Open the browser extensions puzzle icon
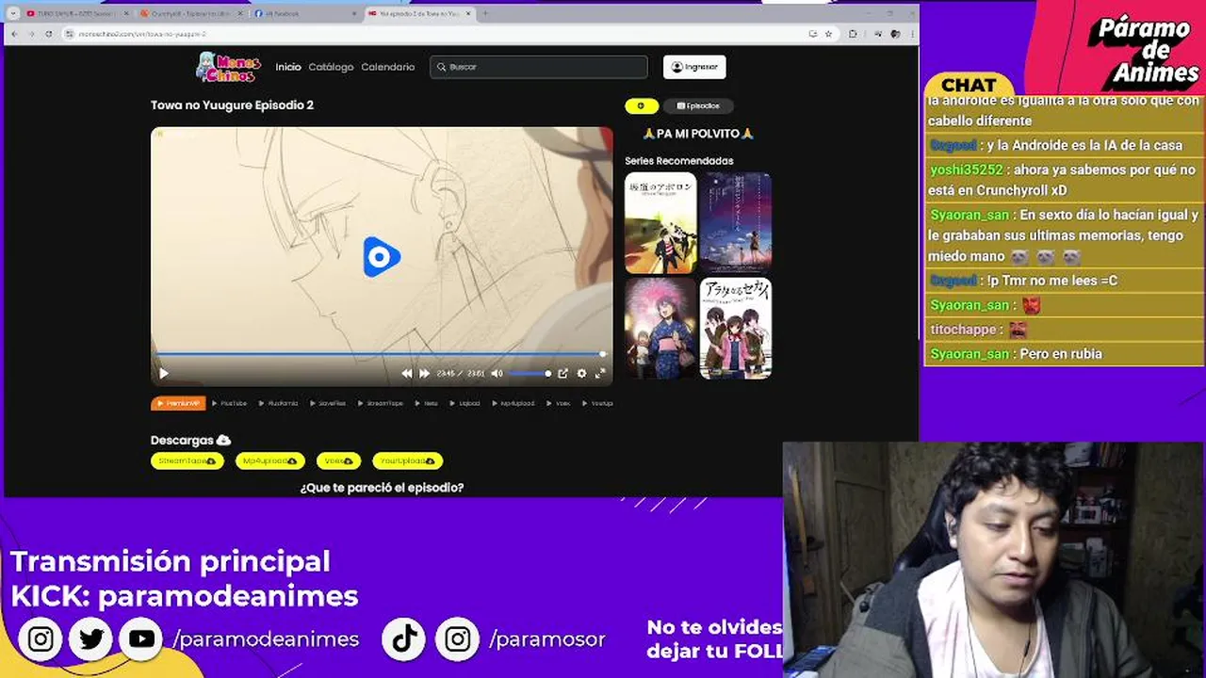Viewport: 1206px width, 678px height. point(853,34)
